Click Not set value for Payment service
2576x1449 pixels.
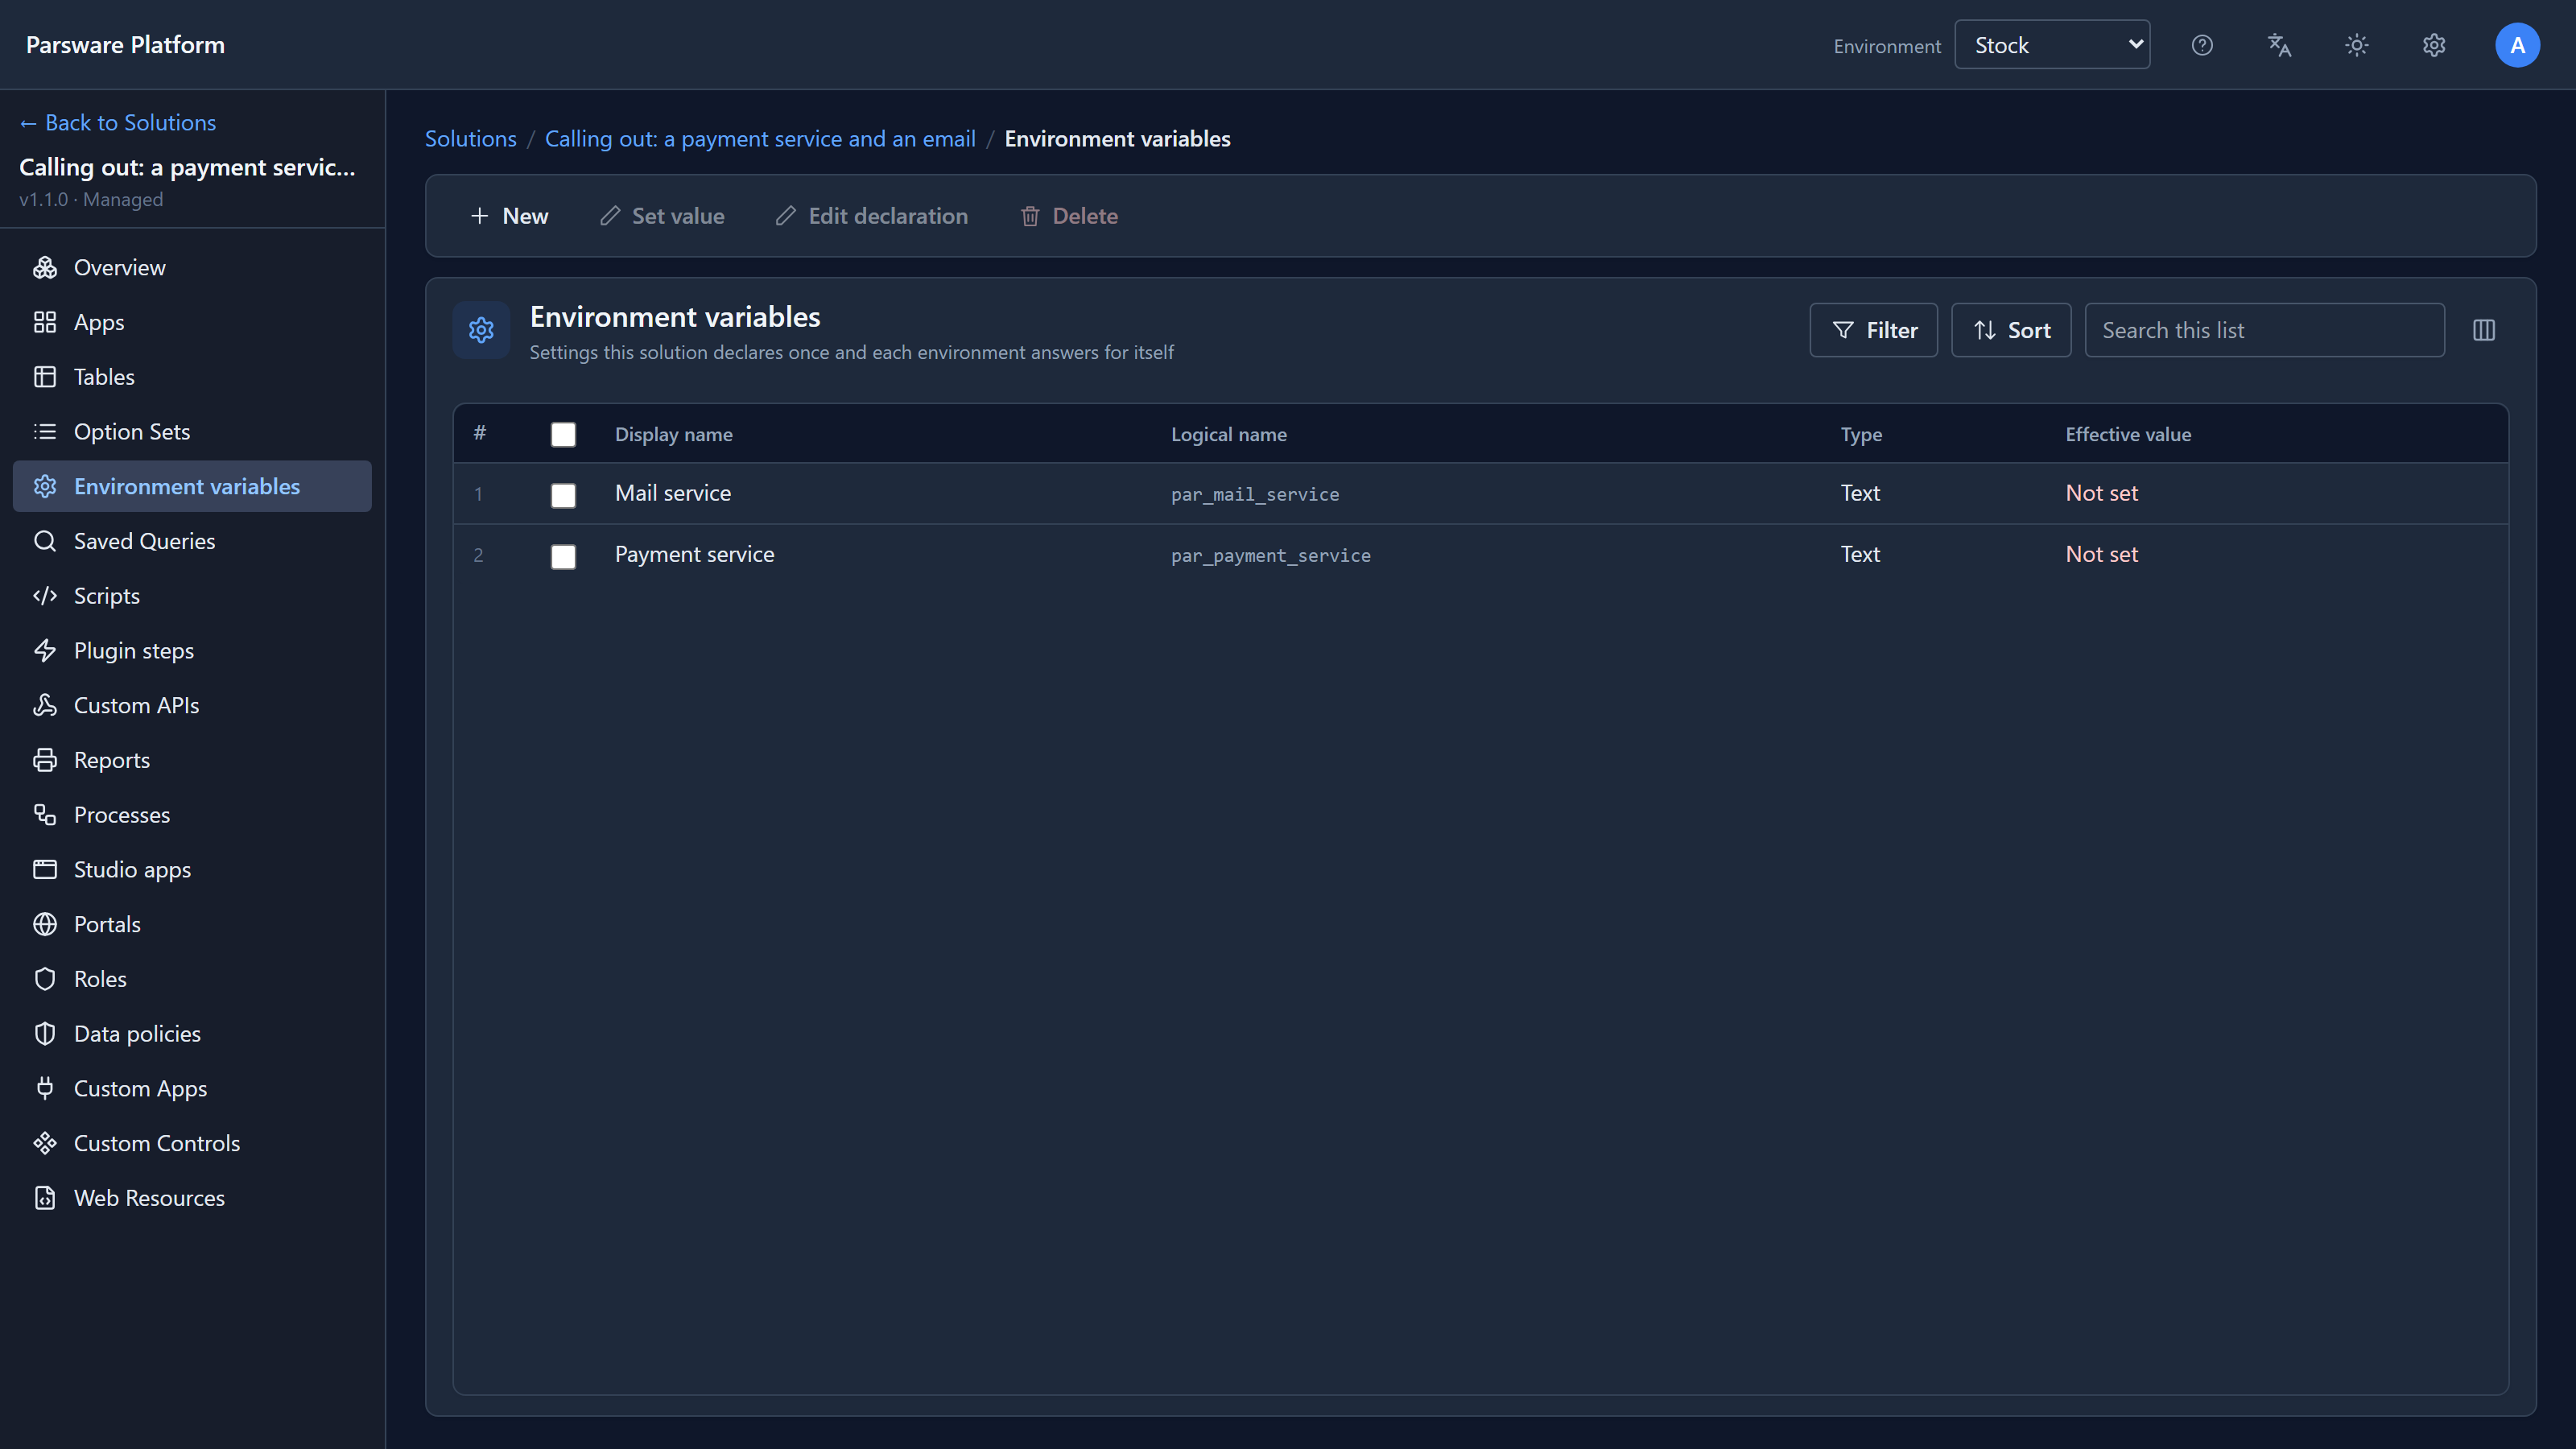coord(2102,554)
